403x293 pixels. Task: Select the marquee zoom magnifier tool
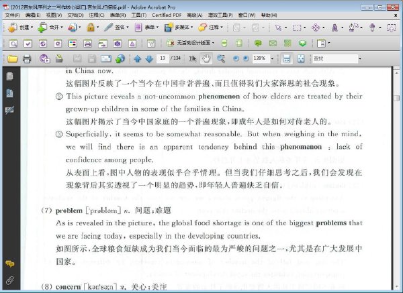pos(221,59)
